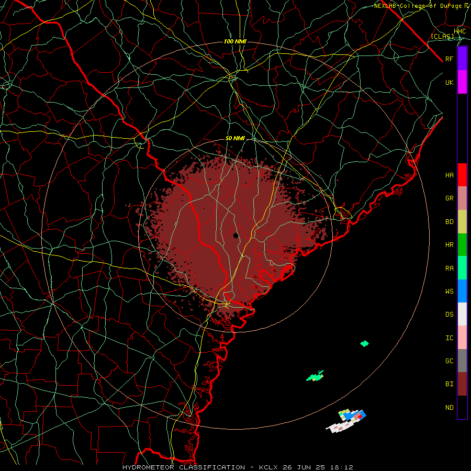Click the "BD" legend label
The width and height of the screenshot is (471, 471).
(450, 222)
